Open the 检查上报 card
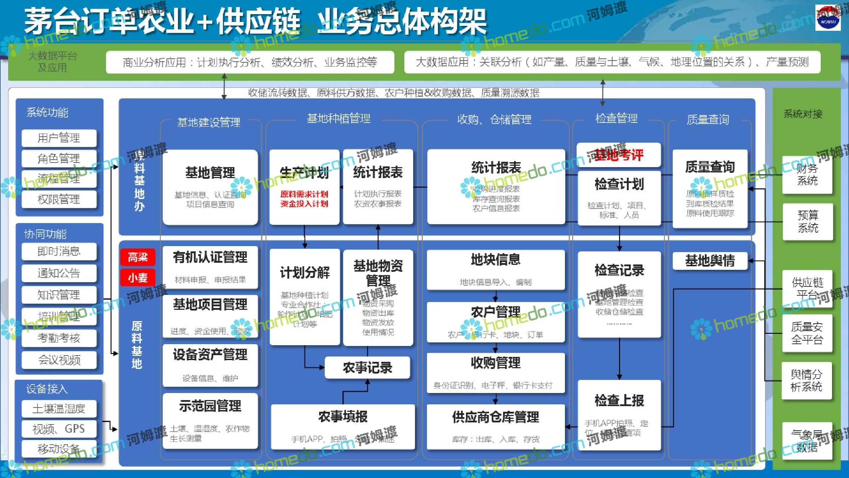 click(619, 415)
